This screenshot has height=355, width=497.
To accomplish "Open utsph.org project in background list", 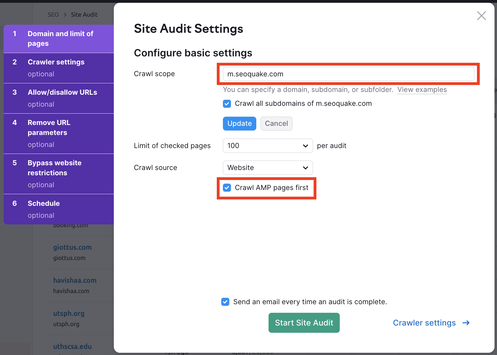I will pyautogui.click(x=69, y=314).
